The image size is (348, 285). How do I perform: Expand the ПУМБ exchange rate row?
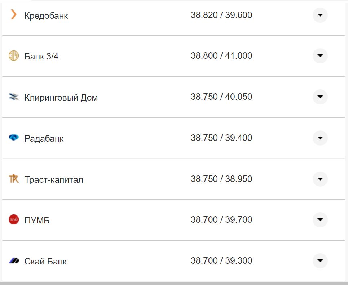coord(320,219)
